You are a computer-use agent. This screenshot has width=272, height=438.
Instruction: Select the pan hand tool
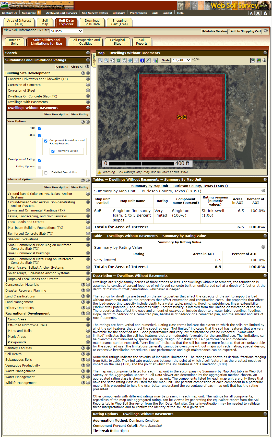[x=112, y=60]
